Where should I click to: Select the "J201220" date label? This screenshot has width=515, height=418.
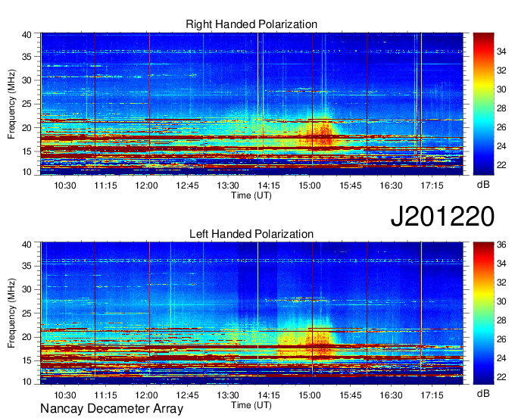tap(442, 216)
